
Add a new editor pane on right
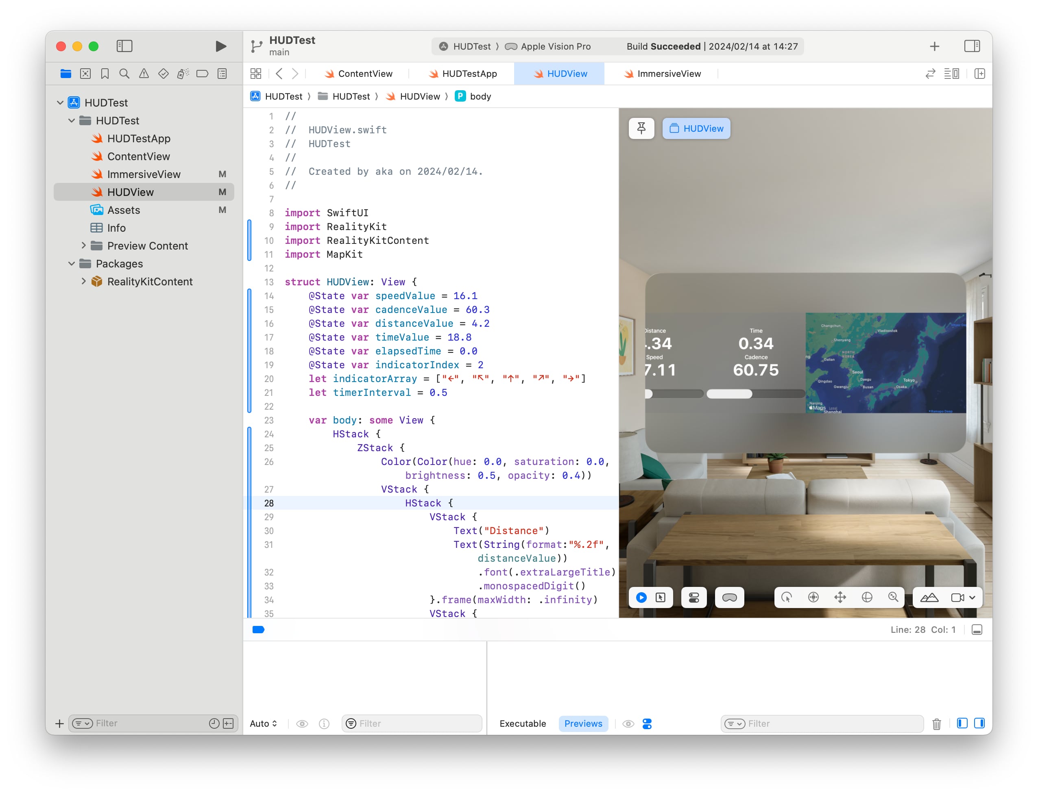point(980,74)
